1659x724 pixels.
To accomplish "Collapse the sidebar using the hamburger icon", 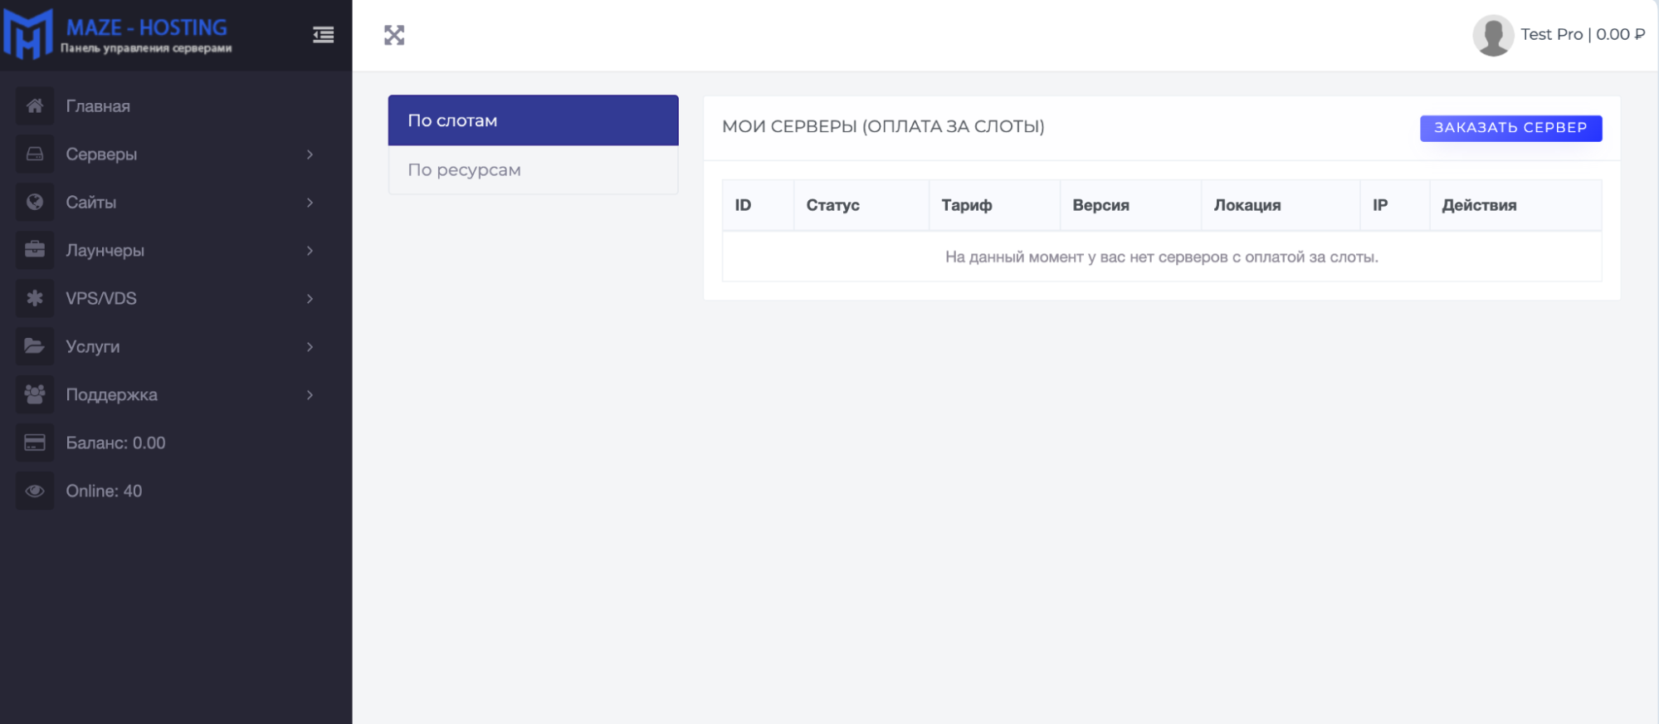I will tap(323, 35).
